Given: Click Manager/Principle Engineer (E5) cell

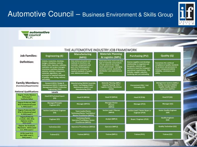Looking at the screenshot, I should pos(55,105).
